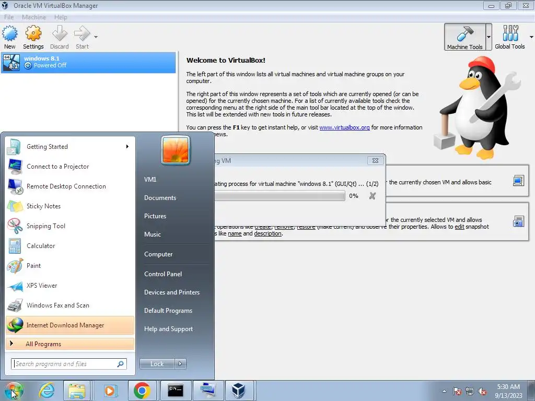Open shutdown options arrow next to Lock

tap(180, 364)
